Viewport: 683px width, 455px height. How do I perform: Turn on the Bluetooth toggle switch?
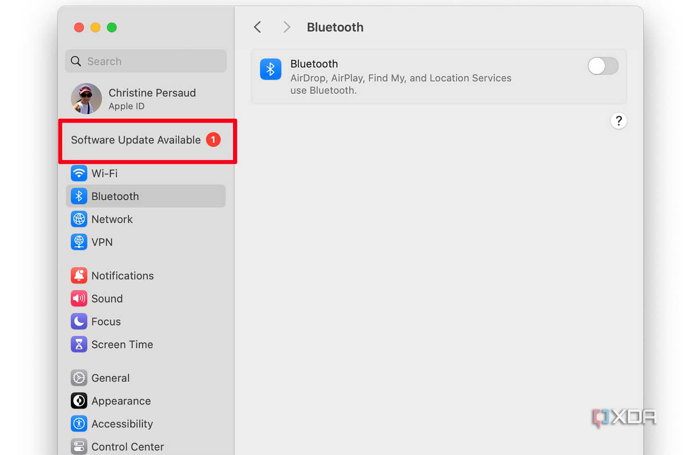tap(603, 66)
